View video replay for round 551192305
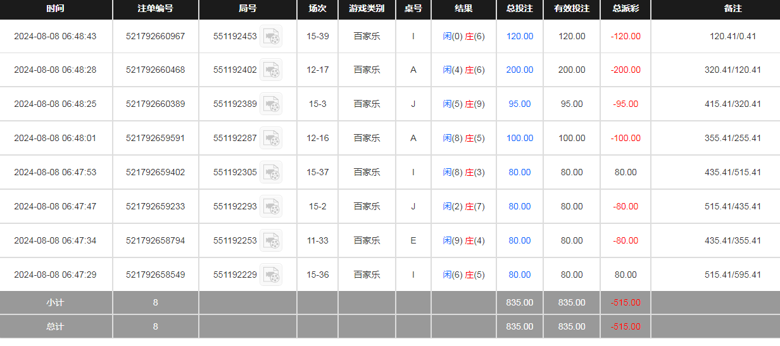The image size is (780, 346). click(x=271, y=172)
